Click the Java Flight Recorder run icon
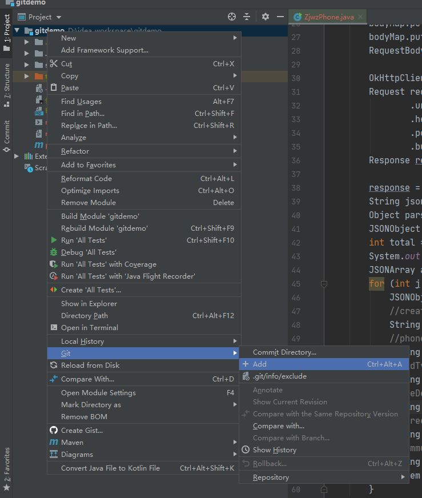 coord(54,276)
